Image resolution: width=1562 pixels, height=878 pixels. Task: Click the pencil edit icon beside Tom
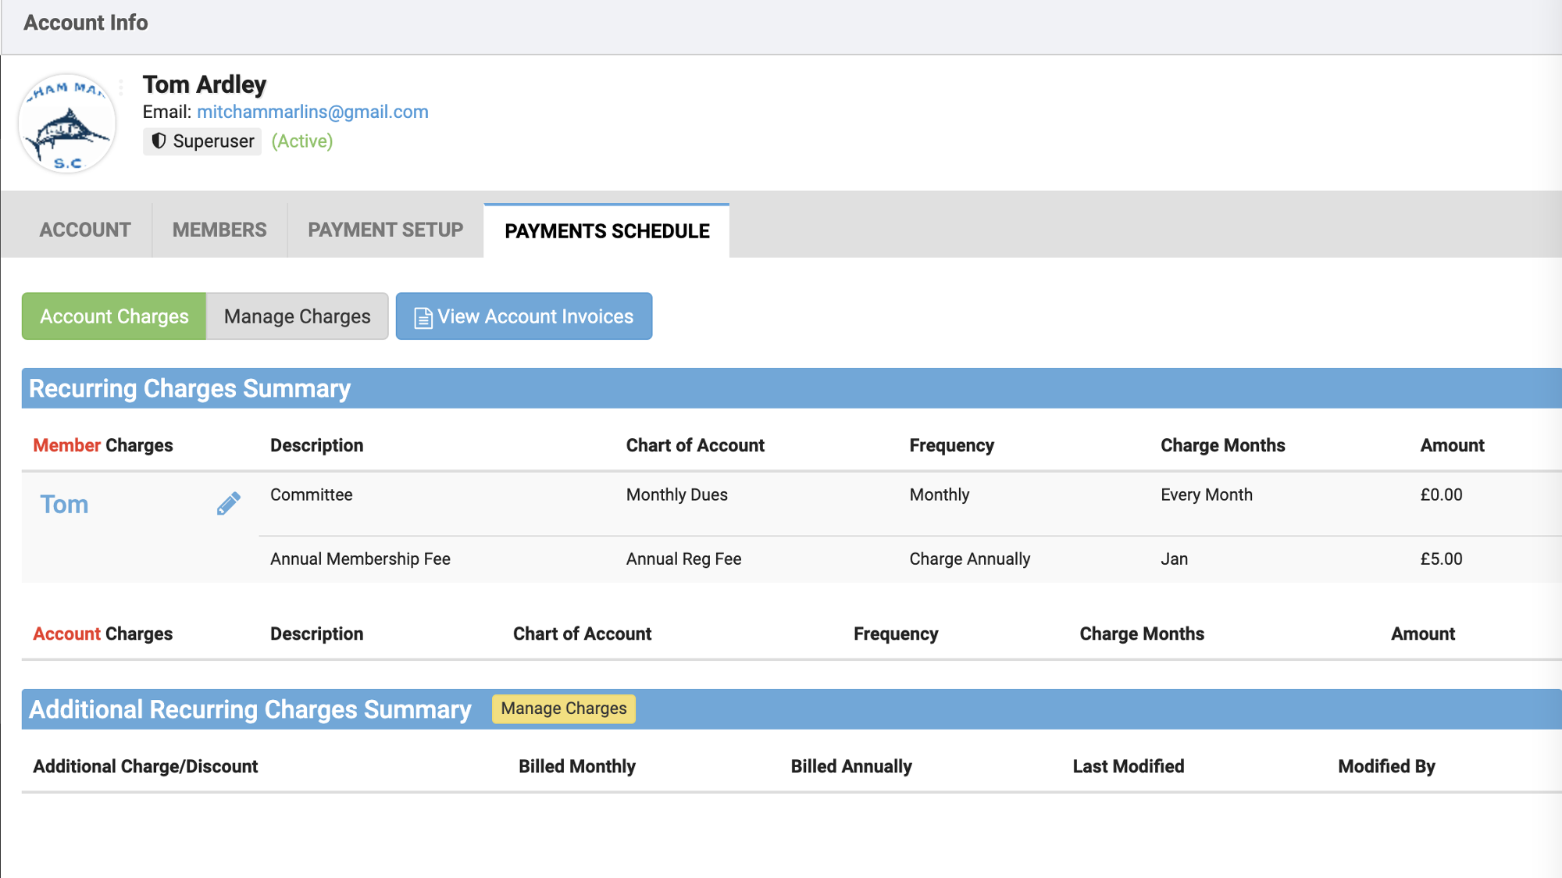coord(228,504)
